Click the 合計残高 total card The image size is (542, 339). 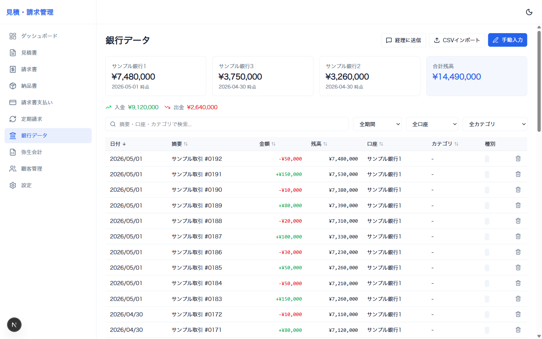[x=477, y=76]
